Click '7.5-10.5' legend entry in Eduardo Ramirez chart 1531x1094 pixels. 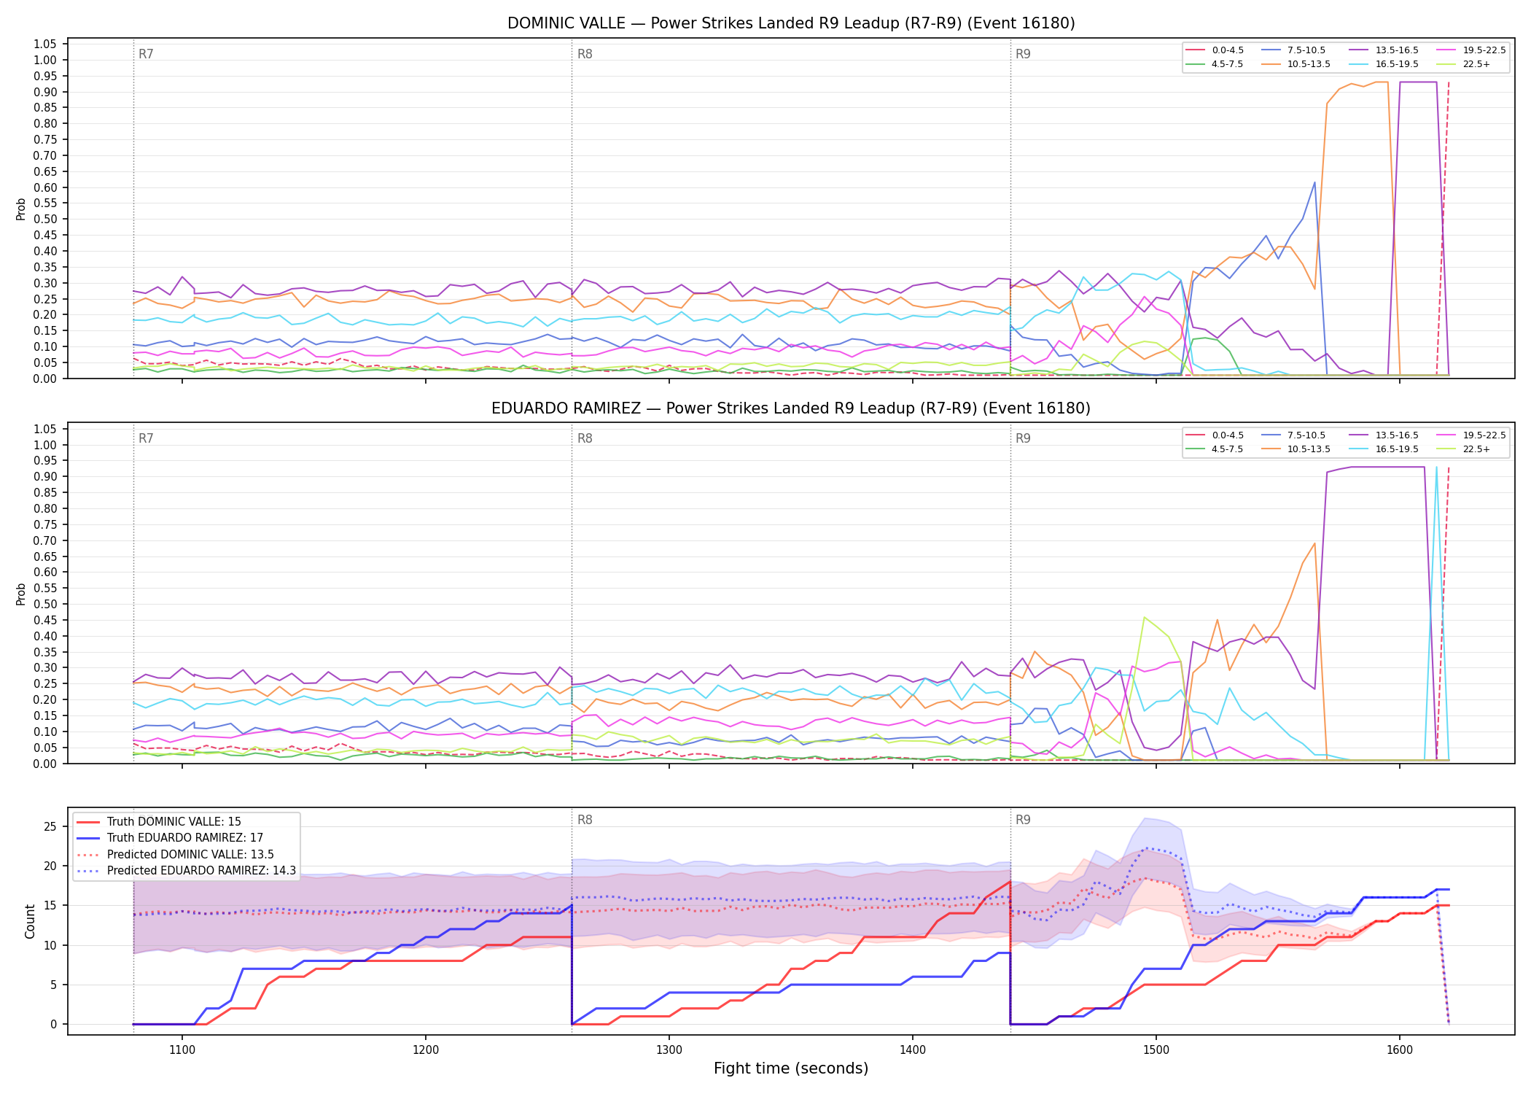(1294, 435)
